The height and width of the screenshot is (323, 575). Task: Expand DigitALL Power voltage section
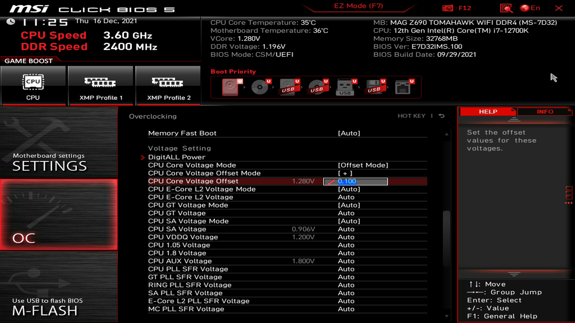click(x=176, y=157)
